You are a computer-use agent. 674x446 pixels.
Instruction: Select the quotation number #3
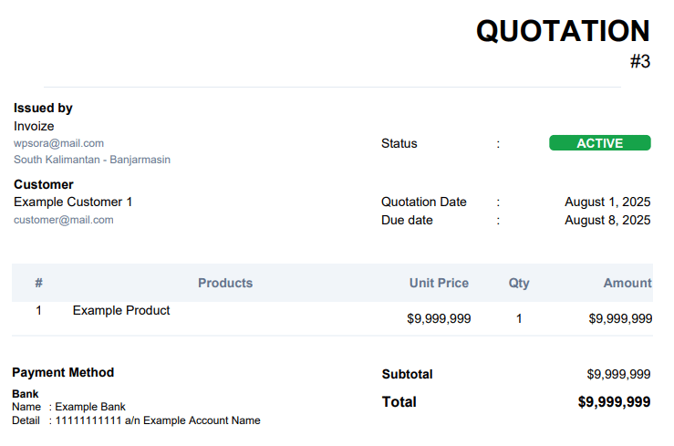click(x=640, y=61)
